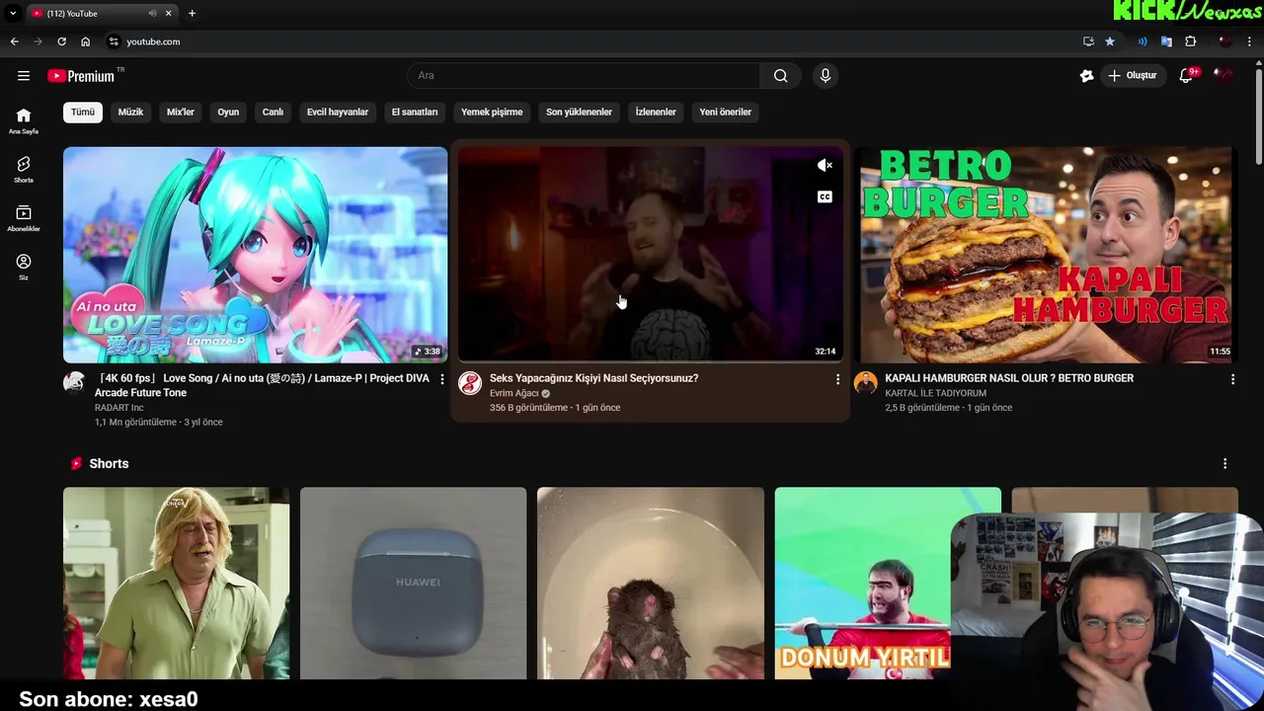Open the Oluştur create menu

pyautogui.click(x=1135, y=76)
